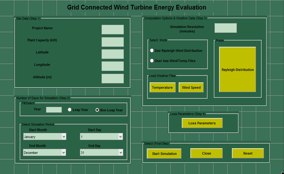284x174 pixels.
Task: Click the Reset button
Action: pos(248,153)
